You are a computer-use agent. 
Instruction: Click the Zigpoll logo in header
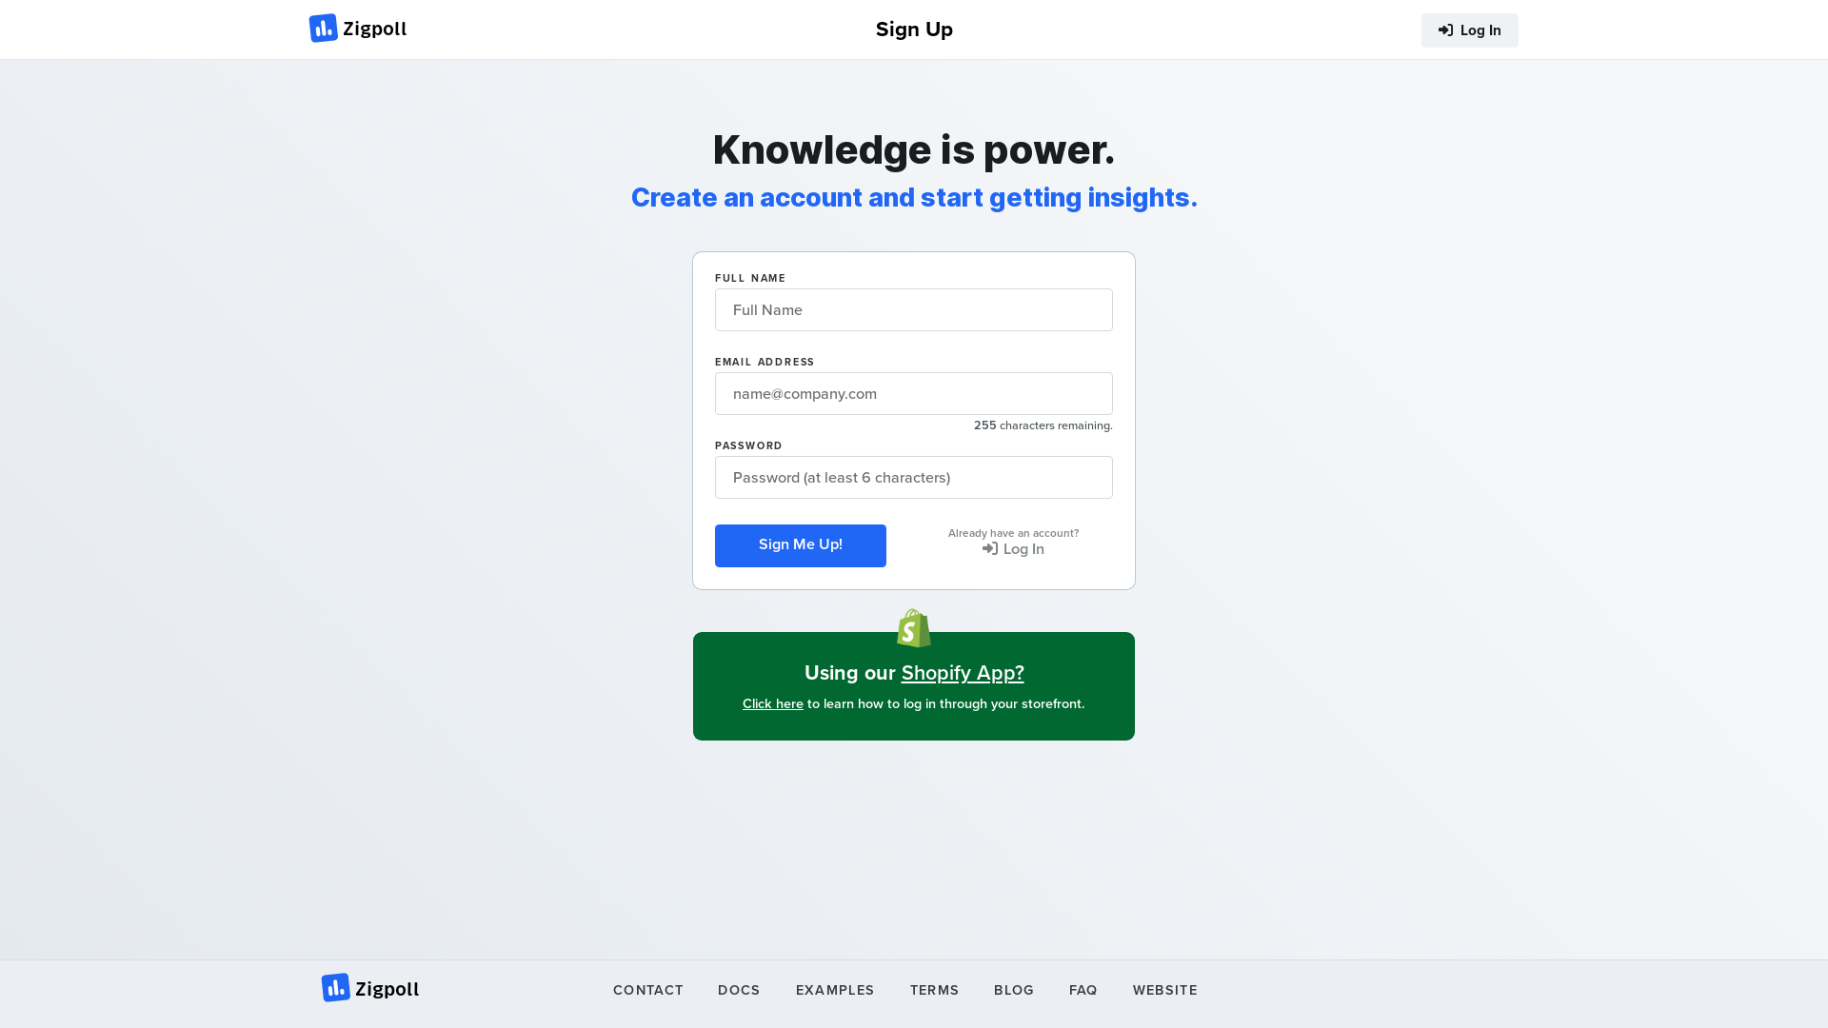pos(358,29)
